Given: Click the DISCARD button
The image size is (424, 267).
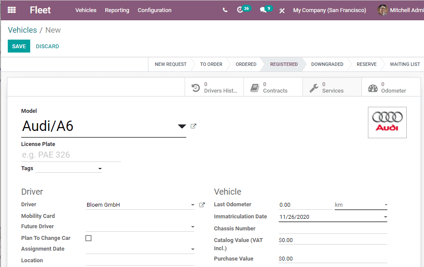Looking at the screenshot, I should (47, 47).
